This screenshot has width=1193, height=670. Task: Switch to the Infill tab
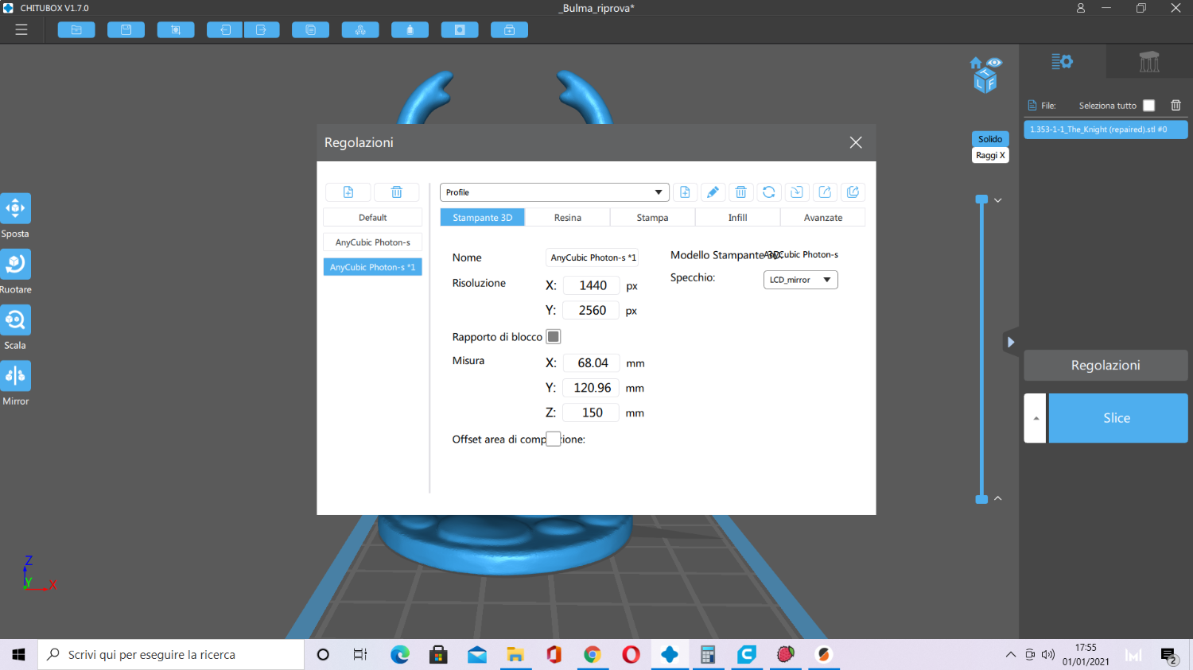[x=738, y=217]
